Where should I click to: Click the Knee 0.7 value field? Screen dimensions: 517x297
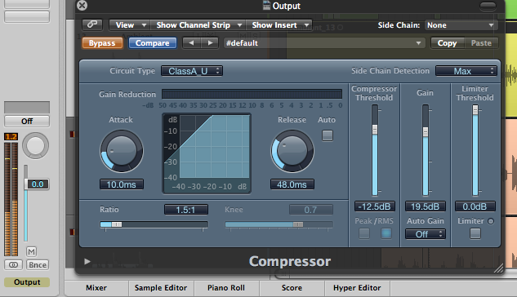coord(311,210)
